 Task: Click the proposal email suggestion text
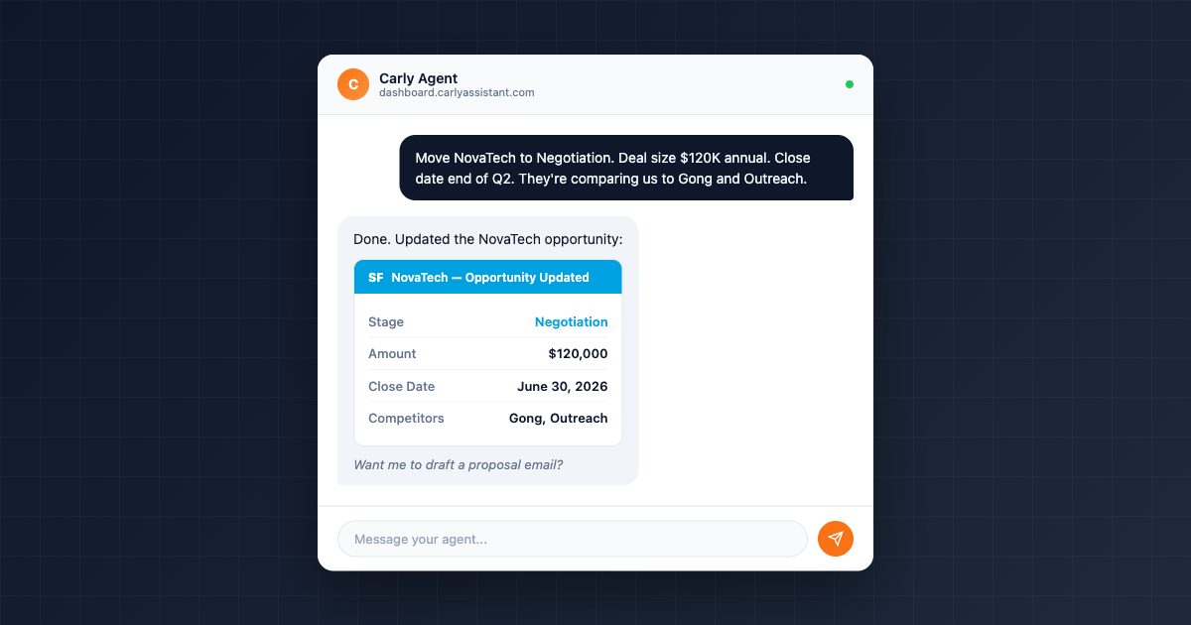(x=458, y=463)
